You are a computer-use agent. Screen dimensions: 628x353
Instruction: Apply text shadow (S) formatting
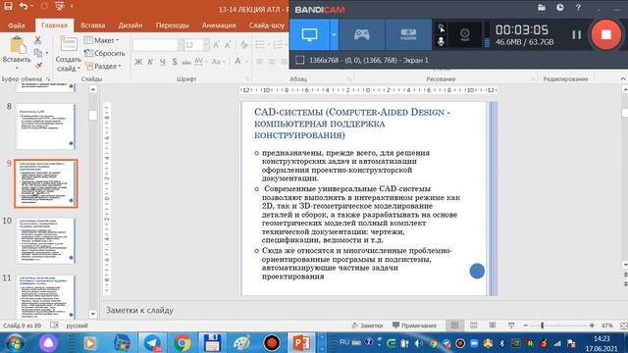(x=175, y=62)
